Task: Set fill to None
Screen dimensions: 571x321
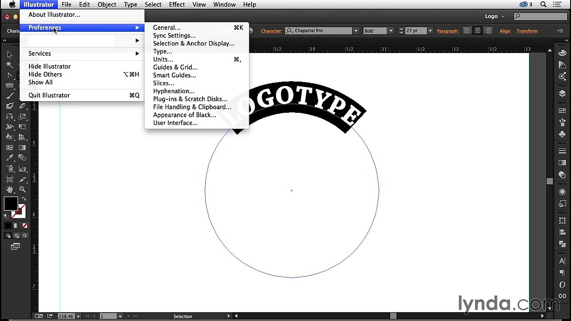Action: (25, 226)
